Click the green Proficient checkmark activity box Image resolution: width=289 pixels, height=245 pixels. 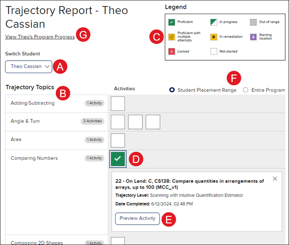[118, 159]
